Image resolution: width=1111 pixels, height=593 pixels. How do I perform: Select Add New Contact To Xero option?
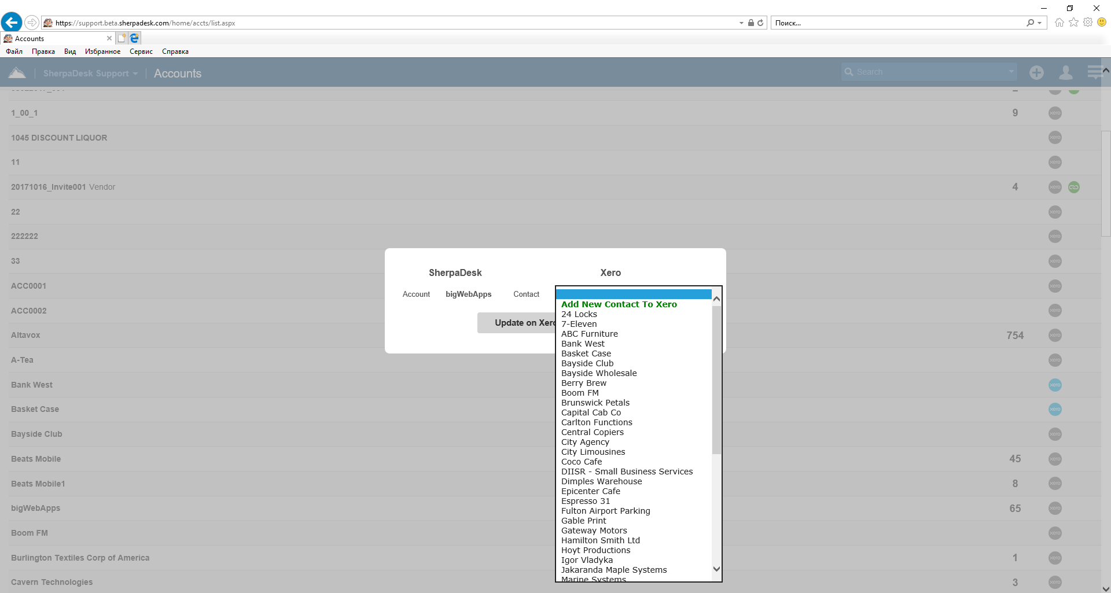(x=619, y=304)
